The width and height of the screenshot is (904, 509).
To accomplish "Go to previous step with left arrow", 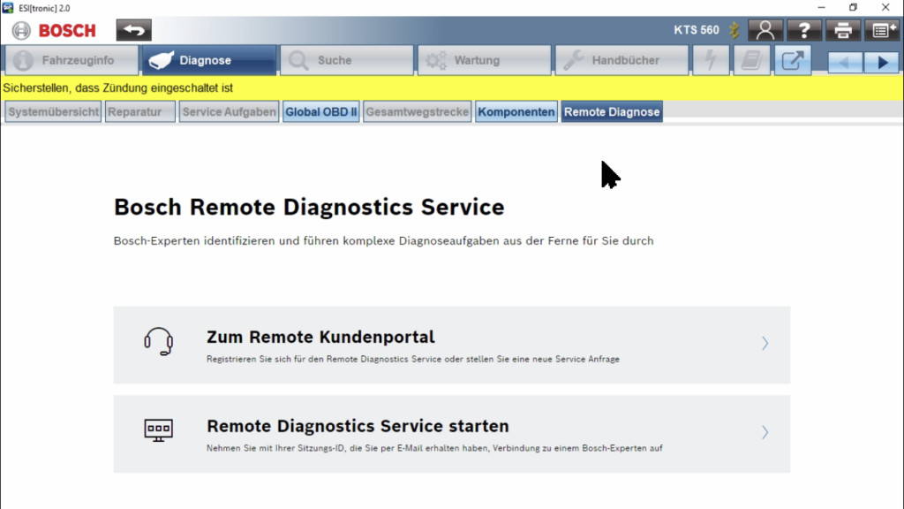I will (845, 63).
